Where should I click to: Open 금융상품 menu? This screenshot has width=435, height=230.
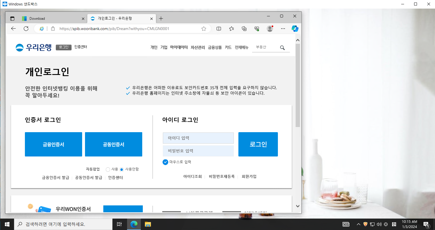pos(215,47)
